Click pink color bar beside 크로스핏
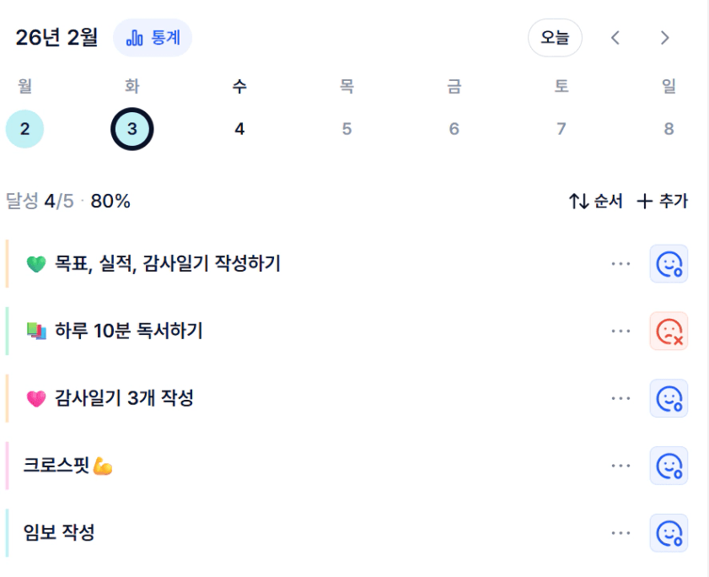709x577 pixels. [x=8, y=466]
